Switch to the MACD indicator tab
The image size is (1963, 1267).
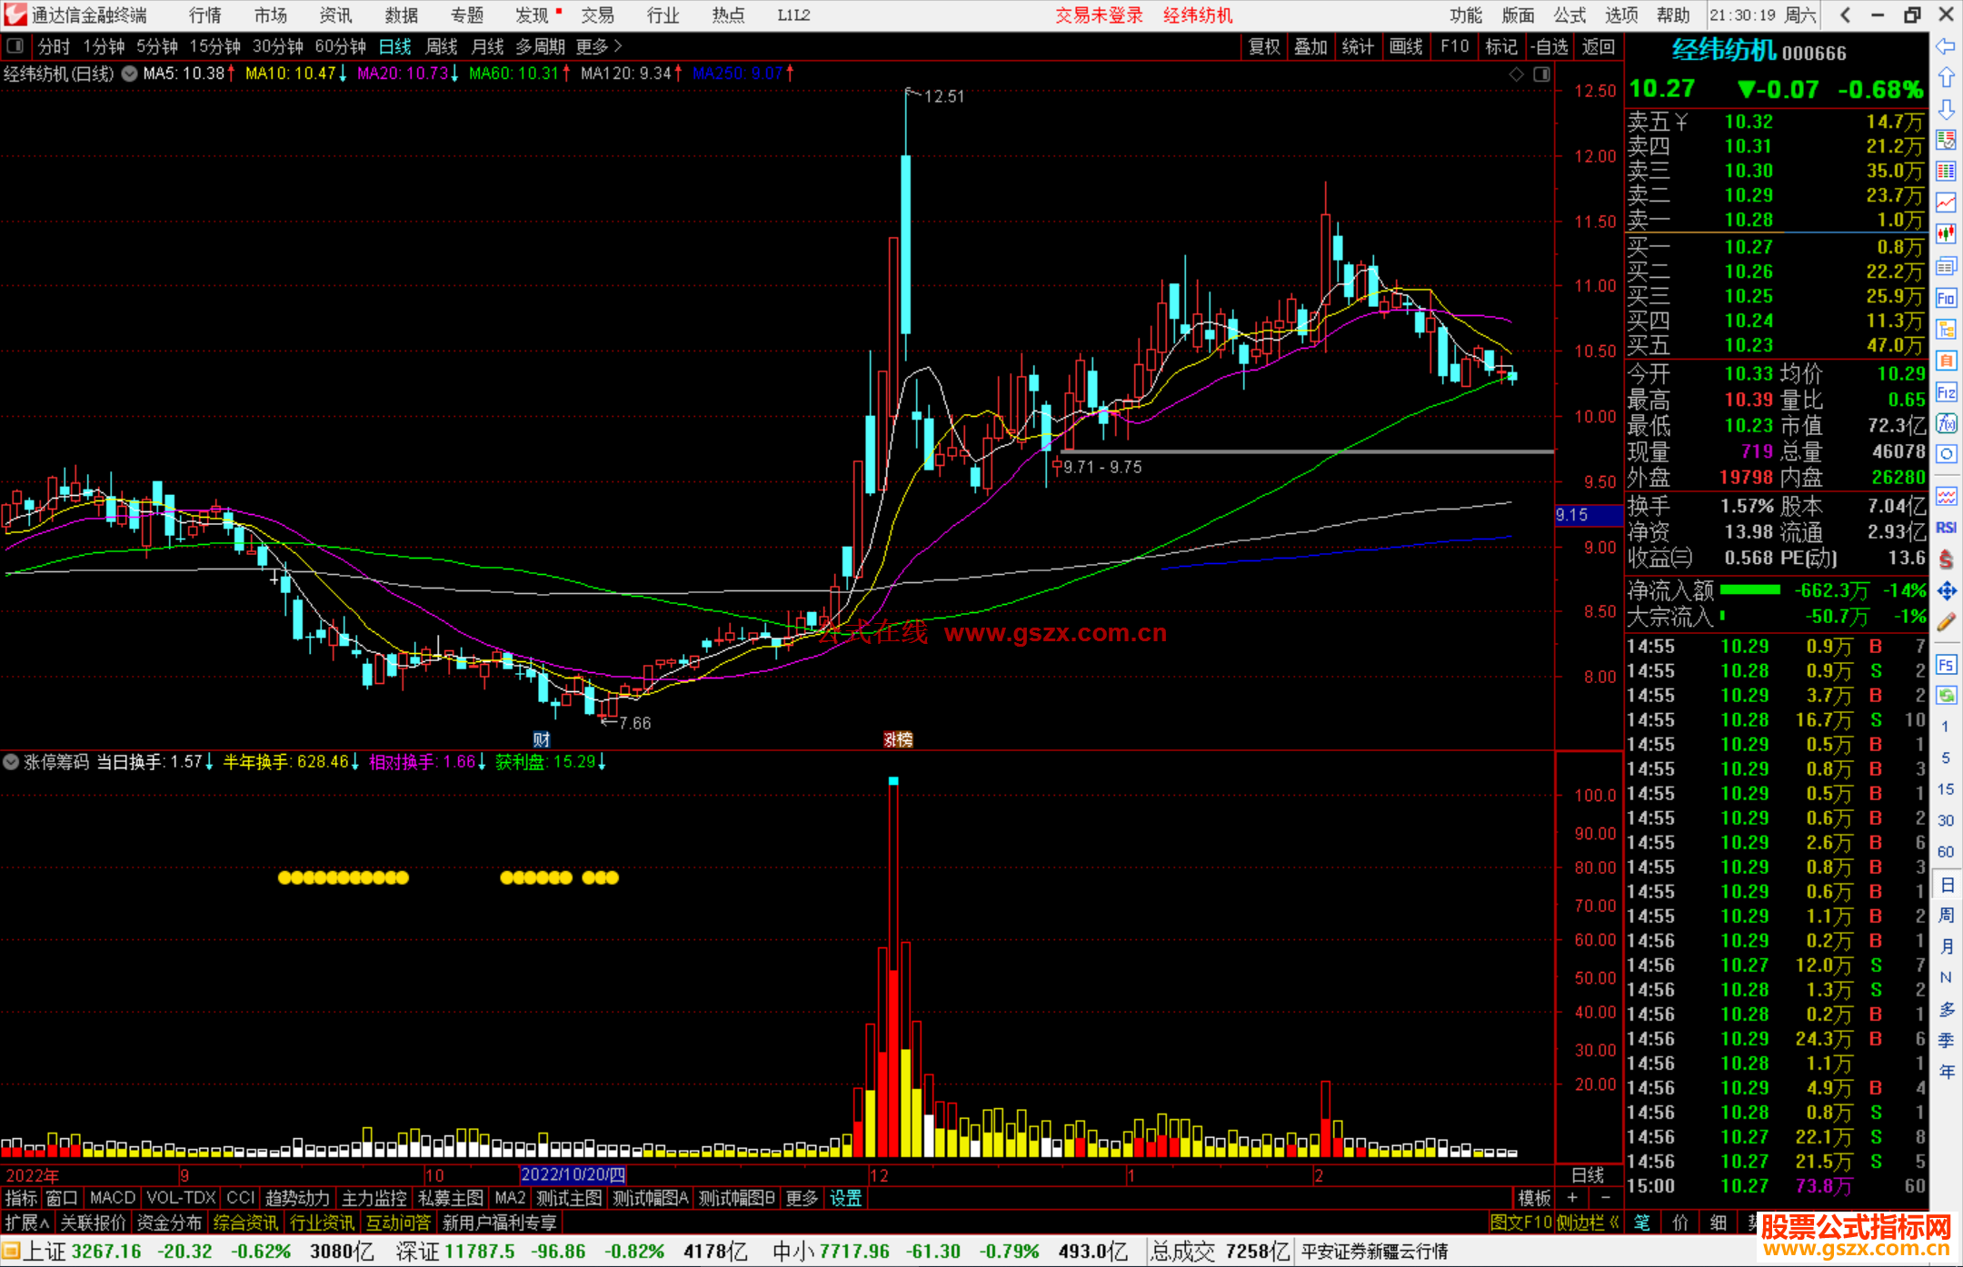112,1198
